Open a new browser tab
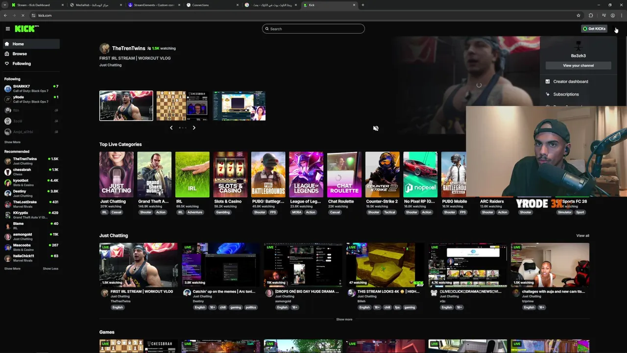The width and height of the screenshot is (627, 353). (363, 5)
